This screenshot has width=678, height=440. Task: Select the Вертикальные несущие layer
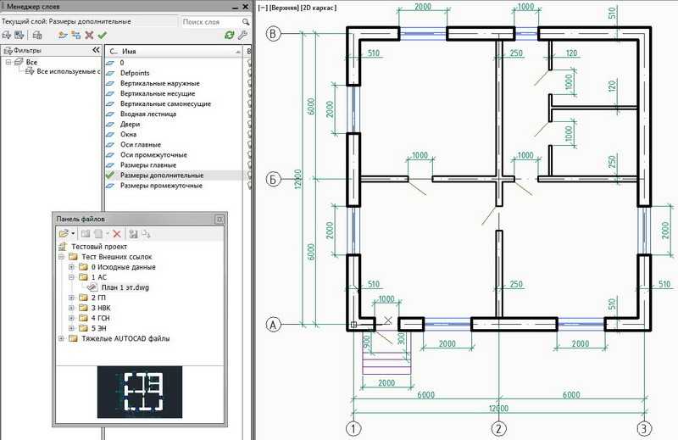point(158,93)
